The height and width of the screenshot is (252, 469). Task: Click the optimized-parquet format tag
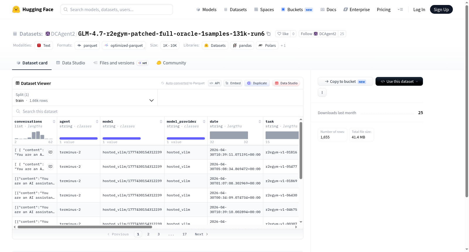click(124, 45)
